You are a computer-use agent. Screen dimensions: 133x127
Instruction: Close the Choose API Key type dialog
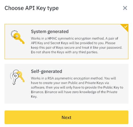pos(125,8)
